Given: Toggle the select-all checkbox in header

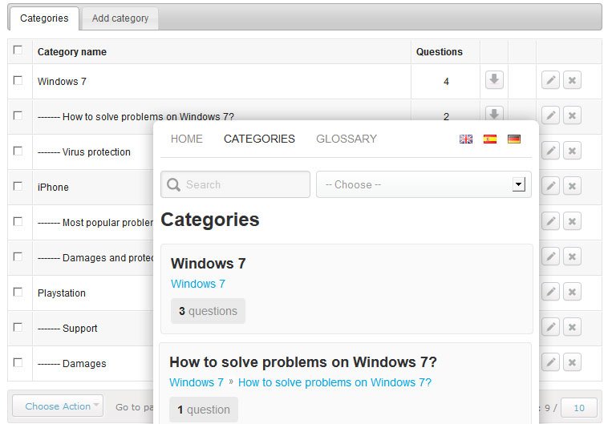Looking at the screenshot, I should pos(18,50).
